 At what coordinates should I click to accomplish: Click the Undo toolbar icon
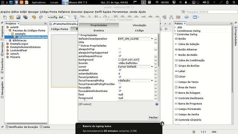(34, 17)
